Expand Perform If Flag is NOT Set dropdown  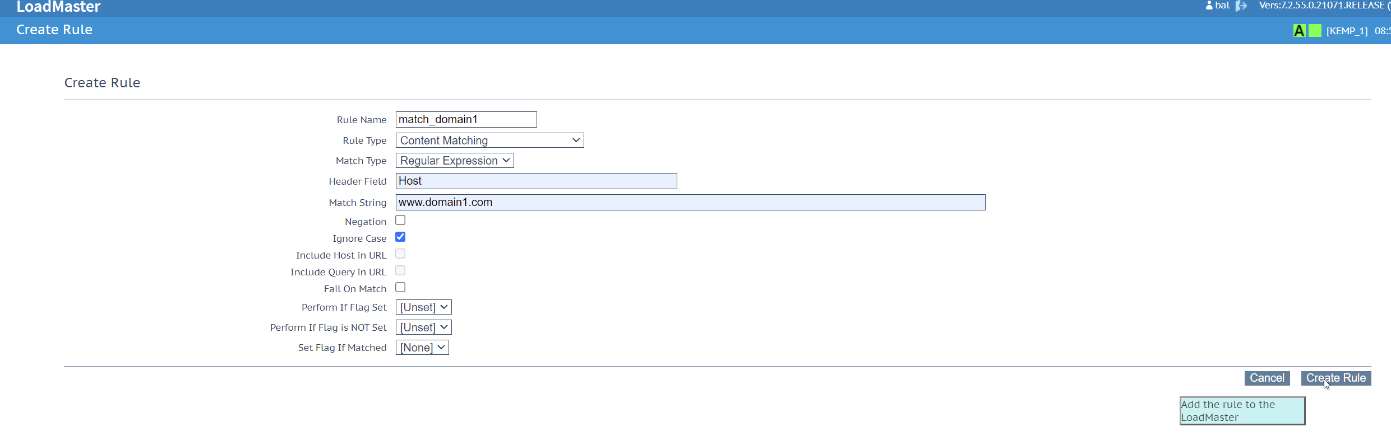423,327
